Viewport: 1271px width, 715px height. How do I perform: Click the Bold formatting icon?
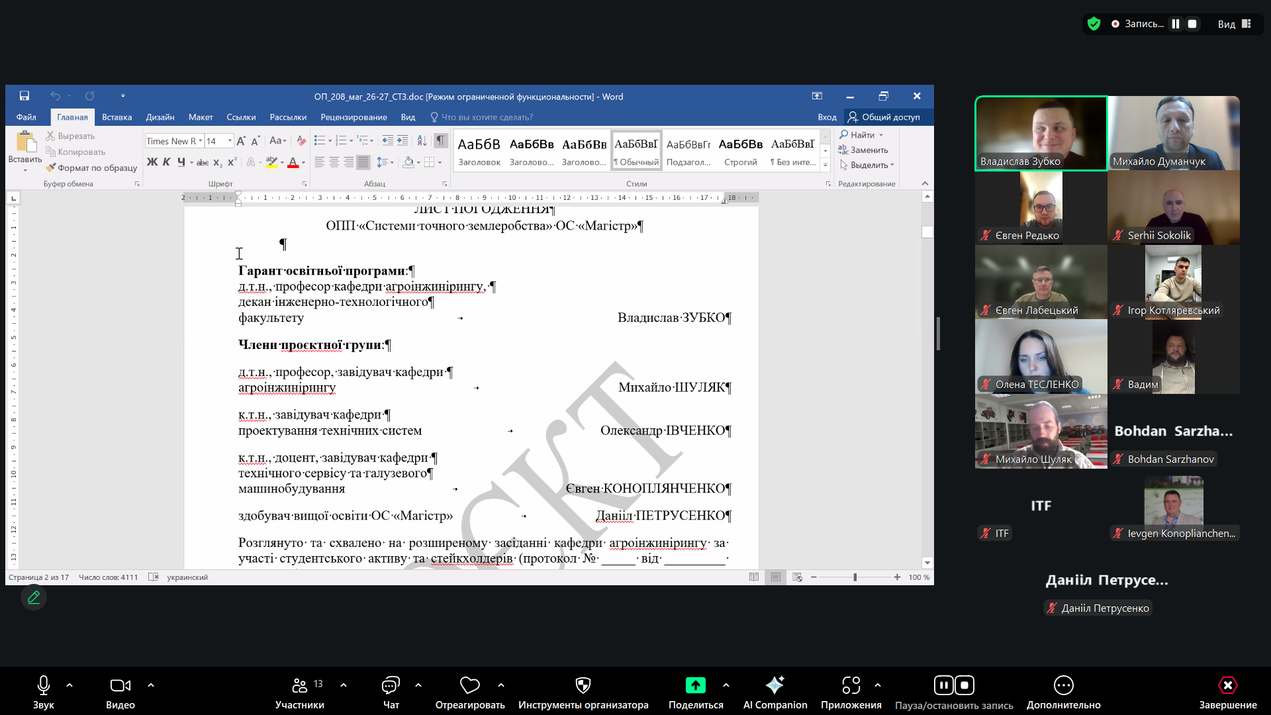click(152, 162)
